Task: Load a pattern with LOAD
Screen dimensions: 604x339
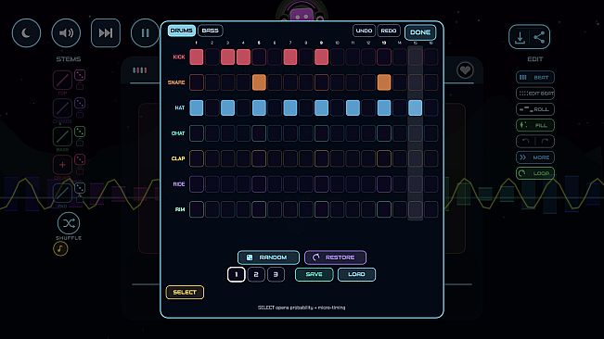Action: [356, 274]
